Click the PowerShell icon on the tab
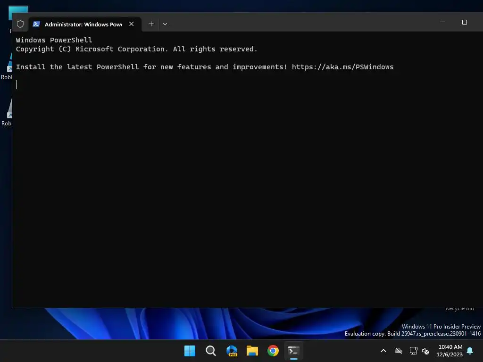The image size is (483, 362). (36, 24)
